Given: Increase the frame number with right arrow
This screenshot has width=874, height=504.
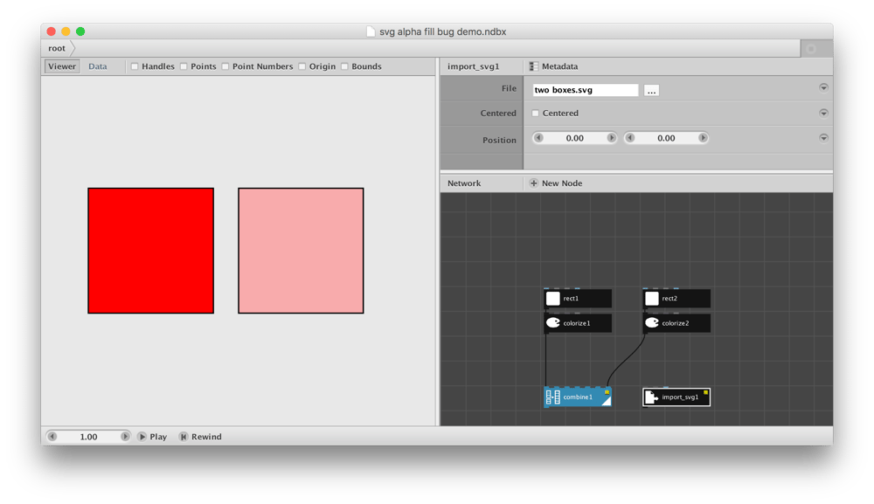Looking at the screenshot, I should pyautogui.click(x=125, y=437).
